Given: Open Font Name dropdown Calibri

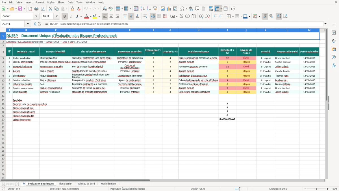Looking at the screenshot, I should click(x=36, y=16).
